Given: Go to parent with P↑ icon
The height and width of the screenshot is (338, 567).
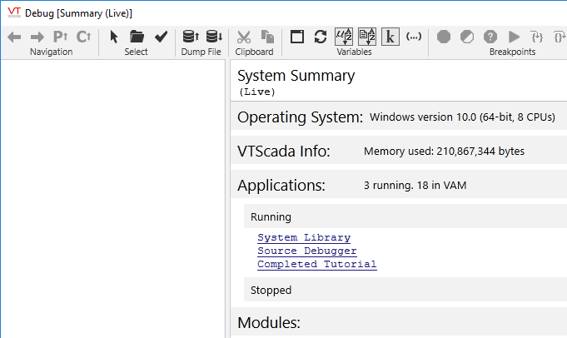Looking at the screenshot, I should (x=61, y=37).
